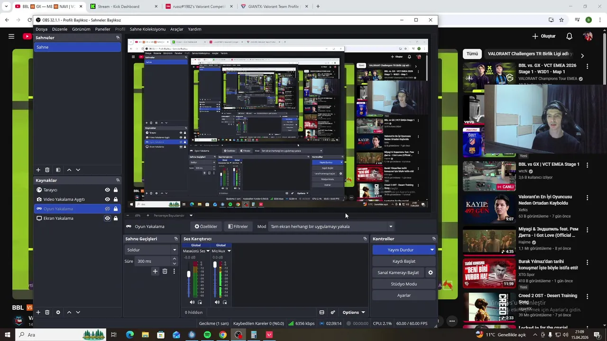The width and height of the screenshot is (607, 341).
Task: Open the Araçlar menu
Action: 177,29
